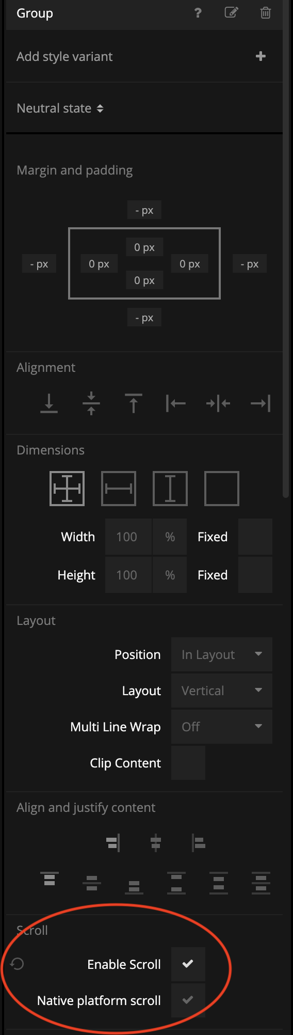This screenshot has height=1035, width=293.
Task: Delete the Group with the trash icon
Action: (x=265, y=12)
